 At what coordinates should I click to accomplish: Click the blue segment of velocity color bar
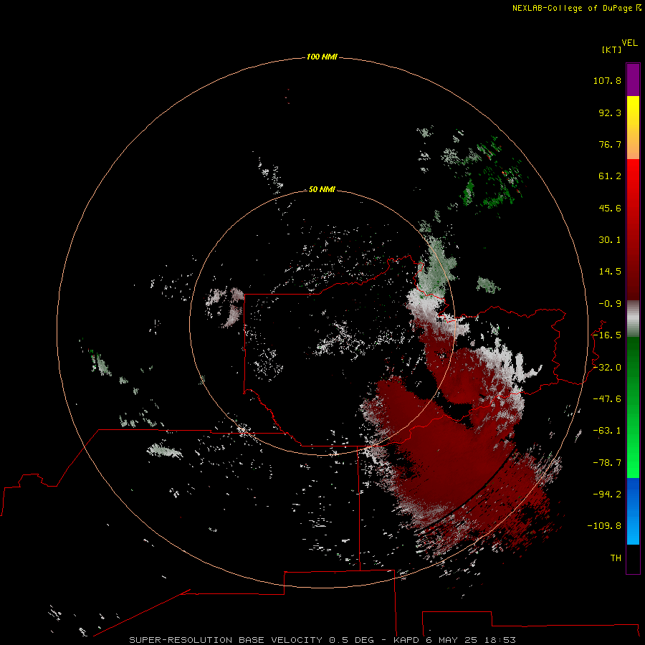pos(633,511)
